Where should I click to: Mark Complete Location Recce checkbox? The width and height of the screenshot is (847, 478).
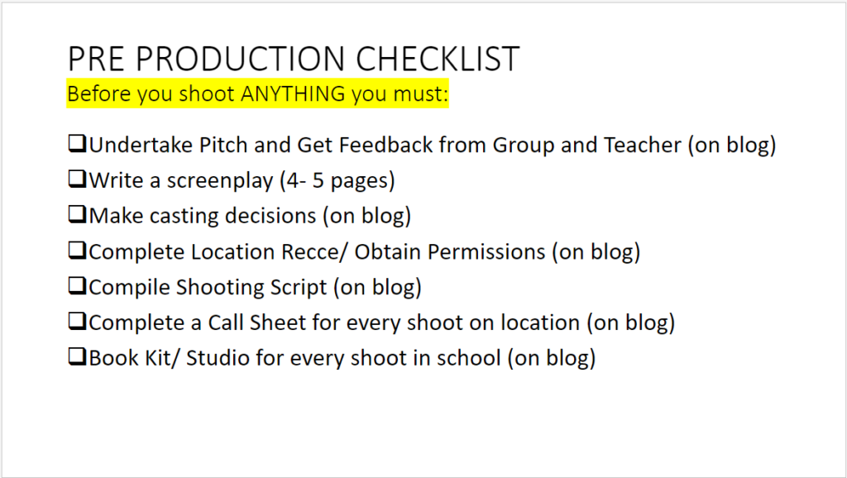tap(77, 251)
